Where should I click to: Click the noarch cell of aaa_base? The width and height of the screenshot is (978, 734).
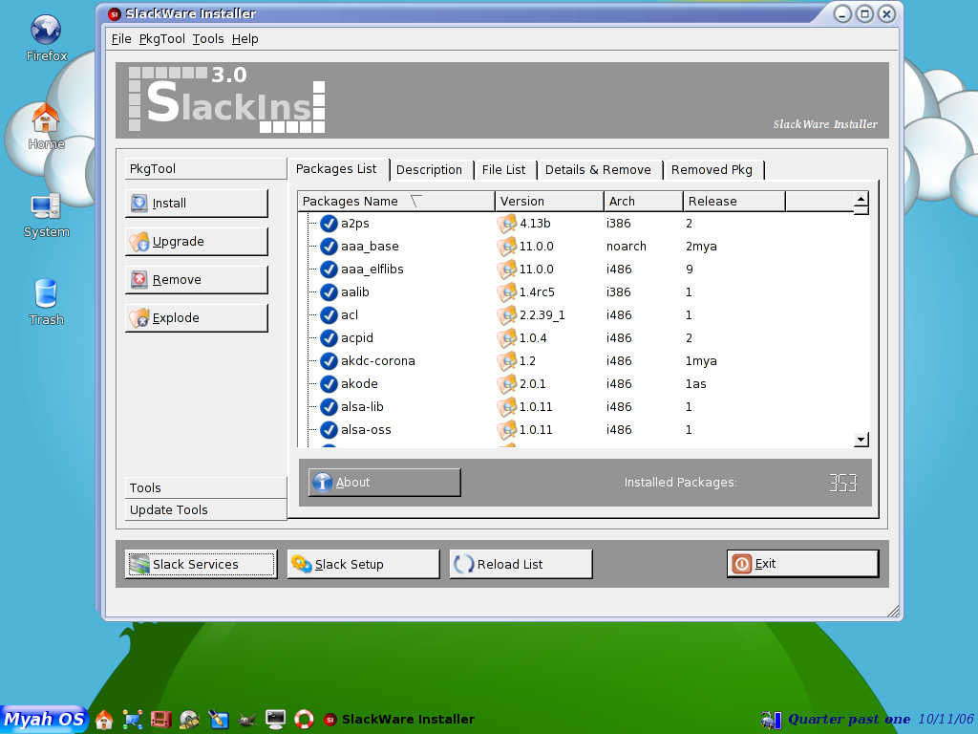627,247
